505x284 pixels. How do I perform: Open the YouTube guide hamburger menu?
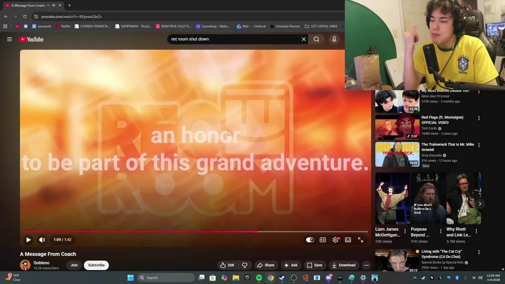pyautogui.click(x=9, y=39)
